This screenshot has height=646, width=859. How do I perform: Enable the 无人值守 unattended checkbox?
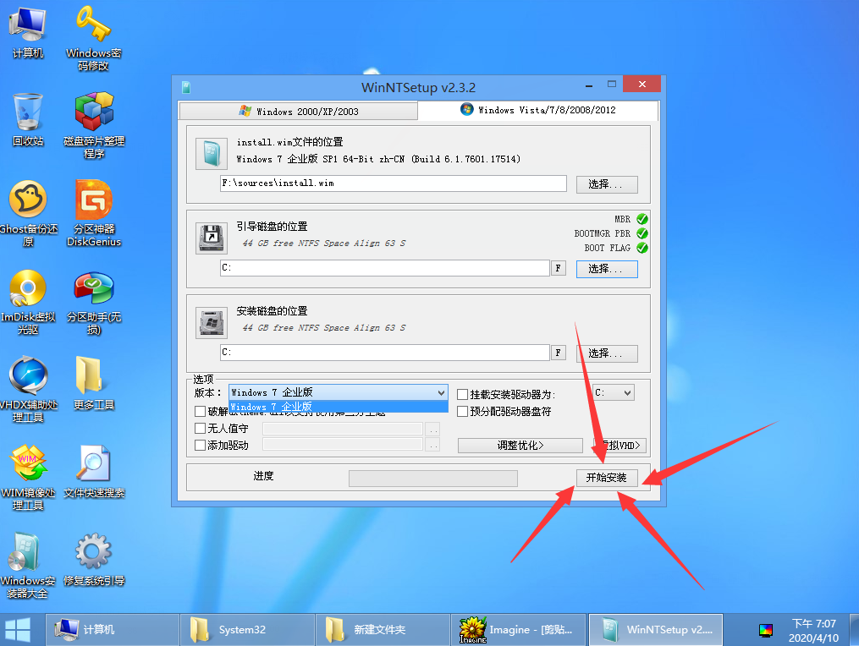[201, 429]
